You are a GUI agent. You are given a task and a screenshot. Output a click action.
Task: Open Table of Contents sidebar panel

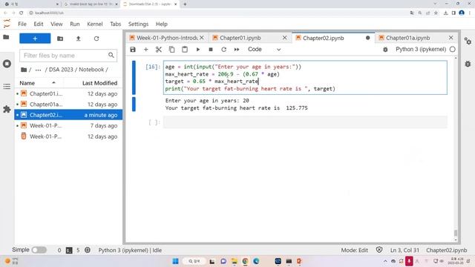click(7, 86)
